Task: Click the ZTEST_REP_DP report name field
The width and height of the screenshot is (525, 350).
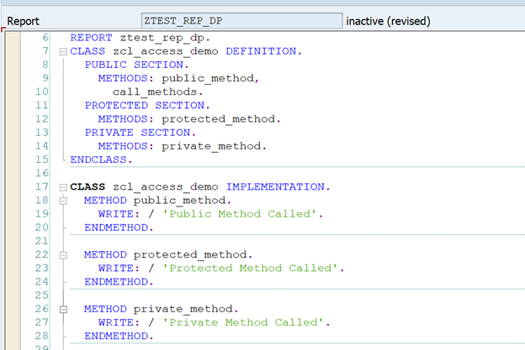Action: coord(241,20)
